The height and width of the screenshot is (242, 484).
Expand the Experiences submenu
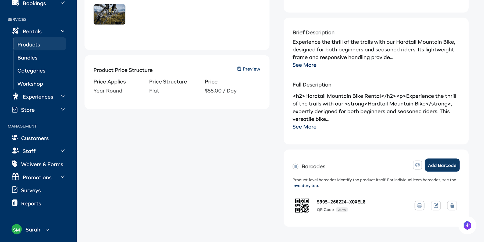click(63, 97)
